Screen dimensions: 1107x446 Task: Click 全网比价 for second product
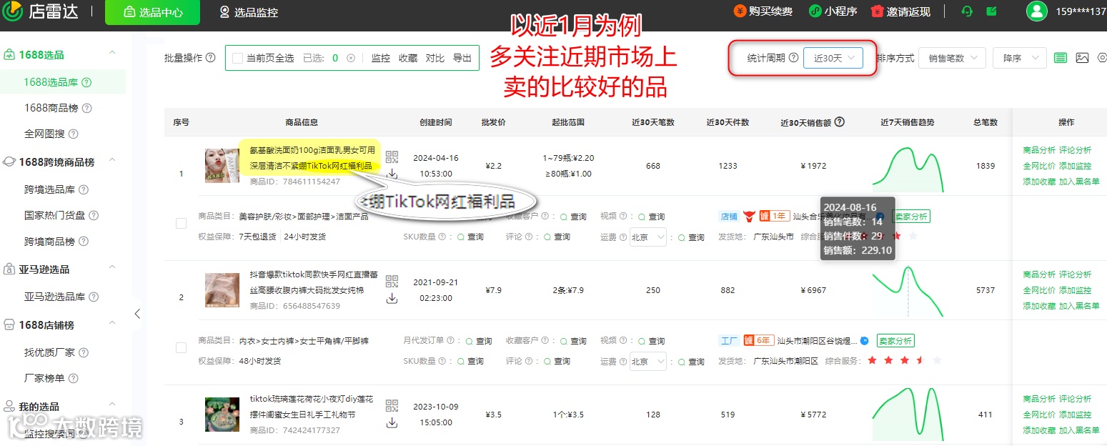click(x=1039, y=290)
